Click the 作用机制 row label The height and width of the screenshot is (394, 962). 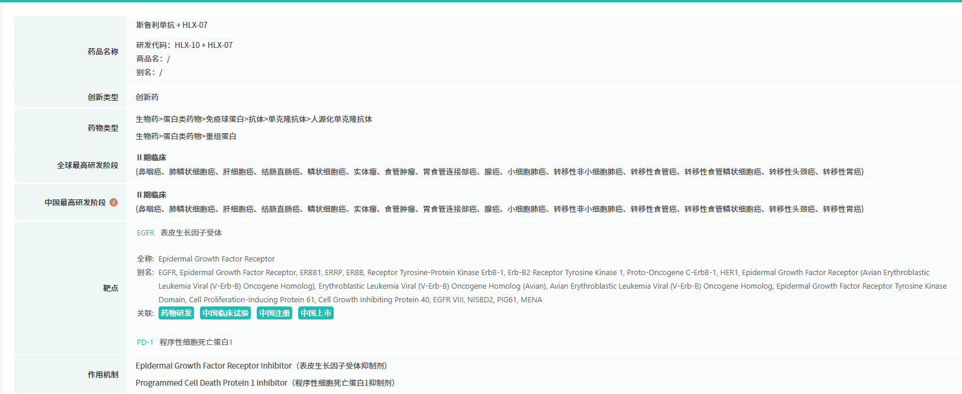click(103, 374)
